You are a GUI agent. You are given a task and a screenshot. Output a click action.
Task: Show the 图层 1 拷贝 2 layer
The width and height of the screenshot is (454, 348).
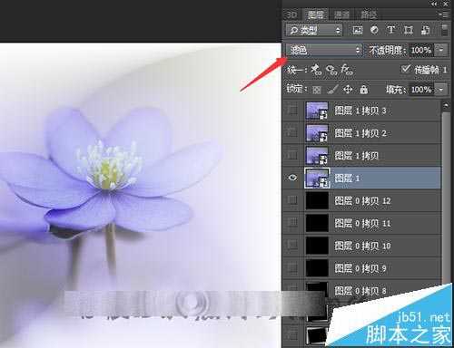292,132
